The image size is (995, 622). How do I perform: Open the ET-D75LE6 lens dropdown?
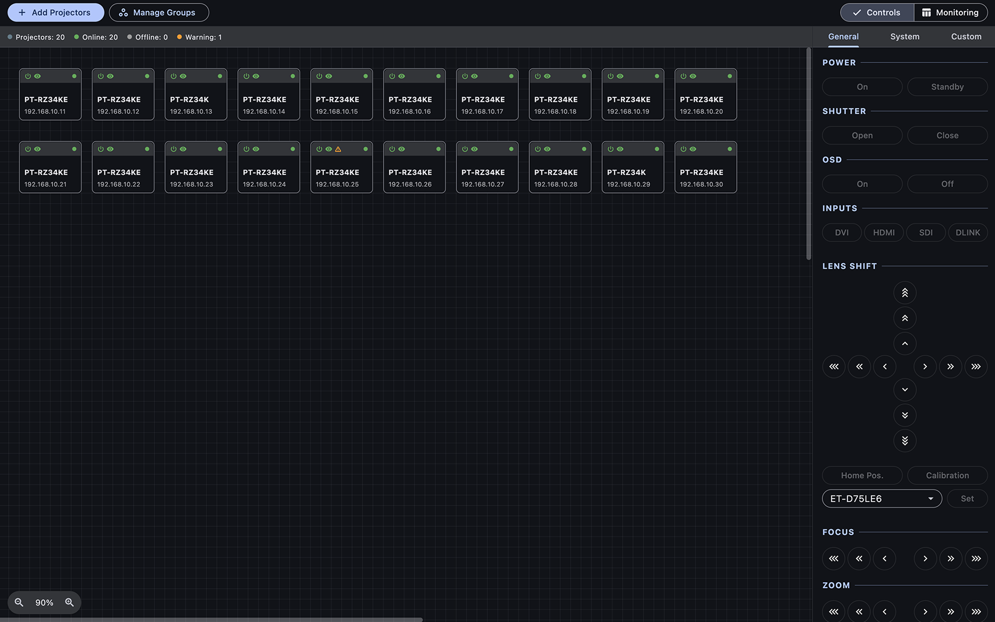pos(882,498)
